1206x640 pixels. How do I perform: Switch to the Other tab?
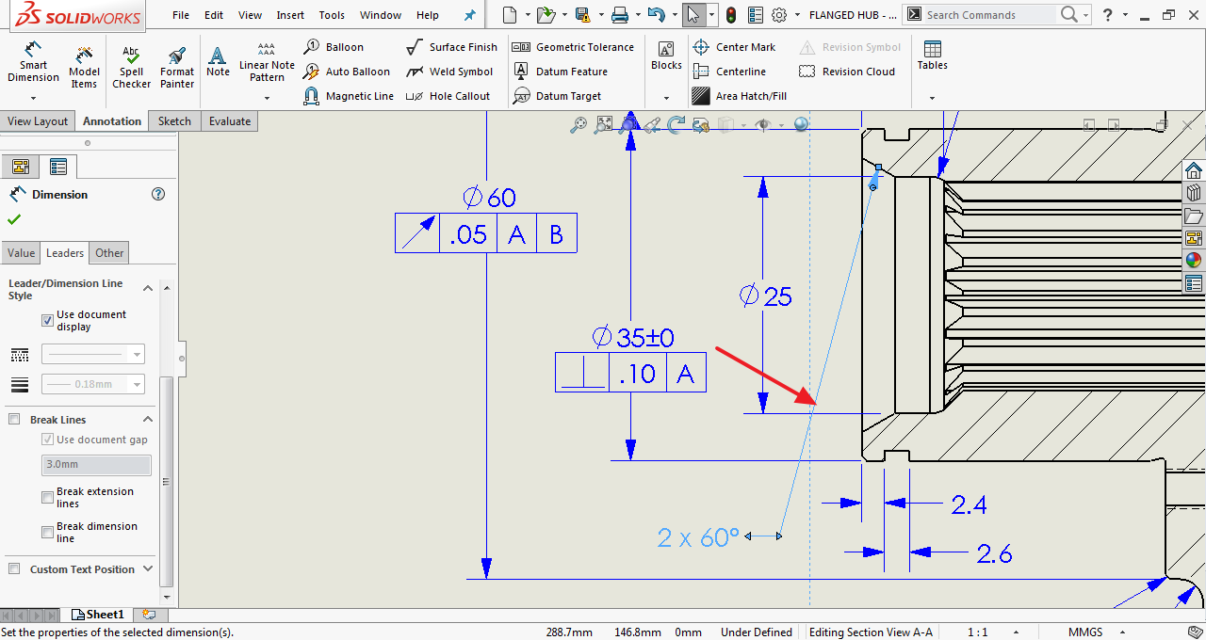[x=109, y=253]
